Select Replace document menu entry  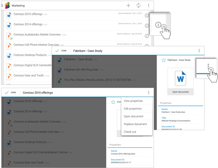point(135,124)
